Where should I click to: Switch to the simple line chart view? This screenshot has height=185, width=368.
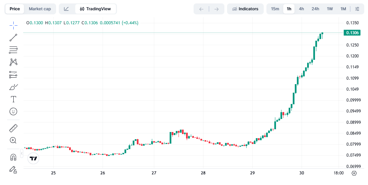[66, 9]
